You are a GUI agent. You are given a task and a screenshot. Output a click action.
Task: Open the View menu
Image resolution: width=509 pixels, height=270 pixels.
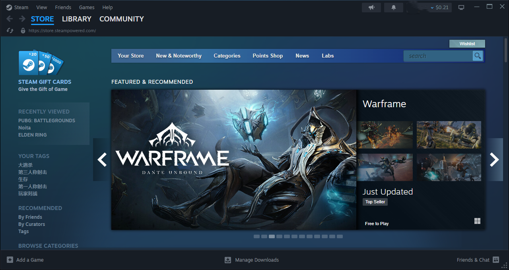click(42, 7)
